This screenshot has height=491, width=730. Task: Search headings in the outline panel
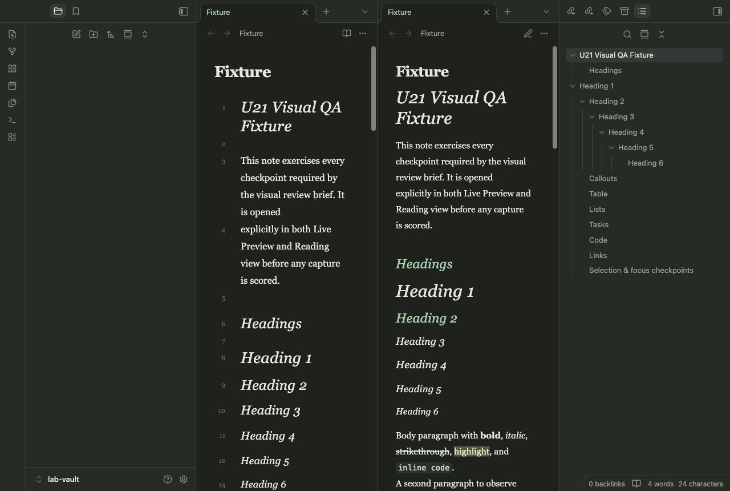[627, 34]
